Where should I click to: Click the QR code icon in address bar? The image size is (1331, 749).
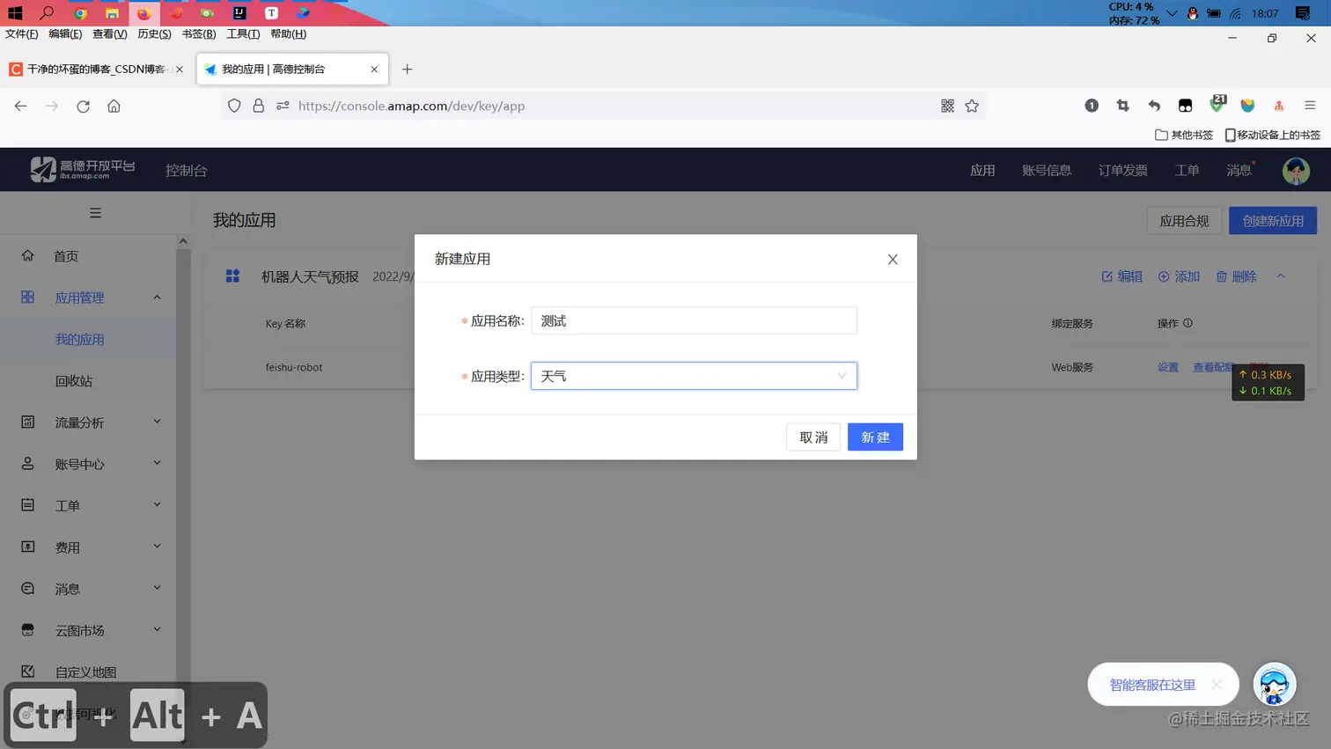click(x=947, y=106)
